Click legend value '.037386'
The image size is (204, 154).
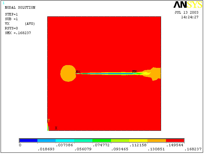click(64, 145)
